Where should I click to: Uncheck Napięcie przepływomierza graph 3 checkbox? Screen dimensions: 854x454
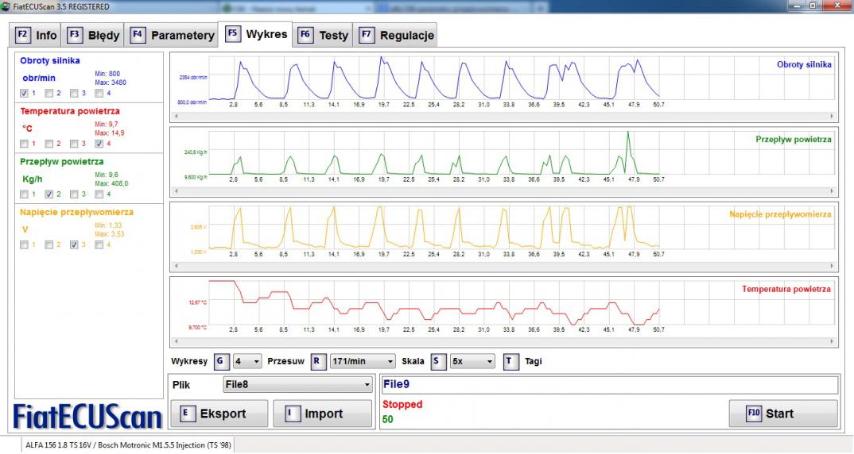[x=74, y=244]
